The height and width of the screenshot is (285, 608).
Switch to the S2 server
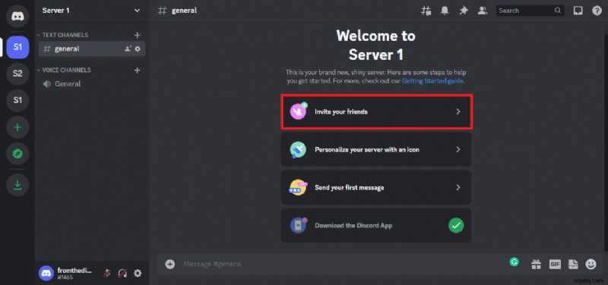tap(17, 74)
